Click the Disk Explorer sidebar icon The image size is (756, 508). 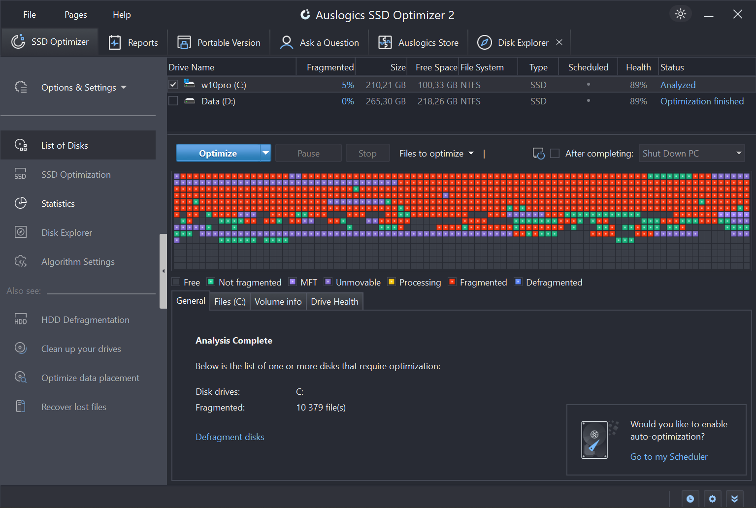pos(21,232)
